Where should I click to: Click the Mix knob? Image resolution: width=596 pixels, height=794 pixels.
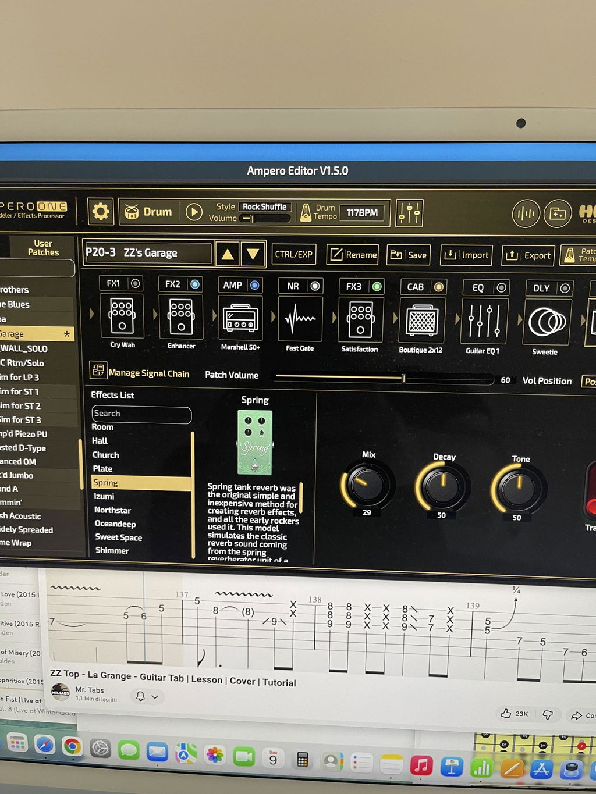click(367, 484)
